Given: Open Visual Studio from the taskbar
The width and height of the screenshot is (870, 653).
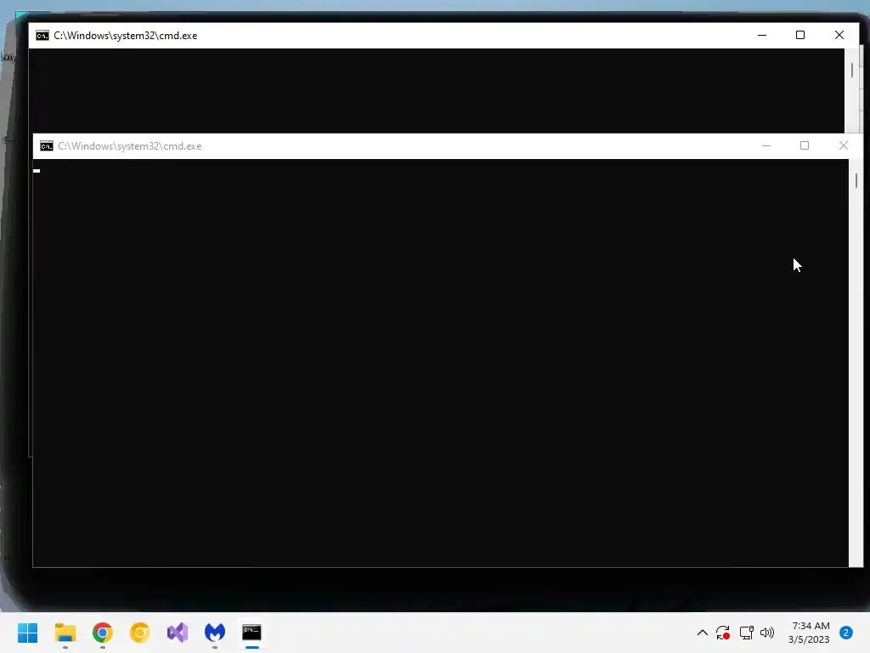Looking at the screenshot, I should [x=178, y=633].
